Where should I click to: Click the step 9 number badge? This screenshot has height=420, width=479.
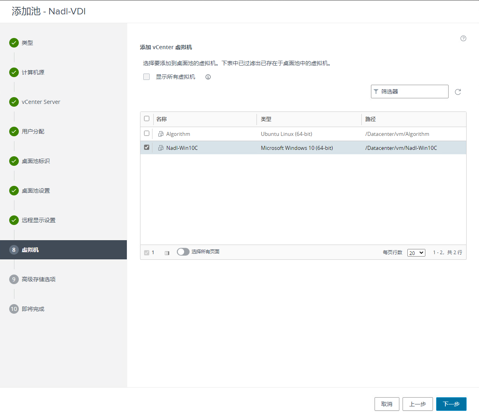[14, 279]
